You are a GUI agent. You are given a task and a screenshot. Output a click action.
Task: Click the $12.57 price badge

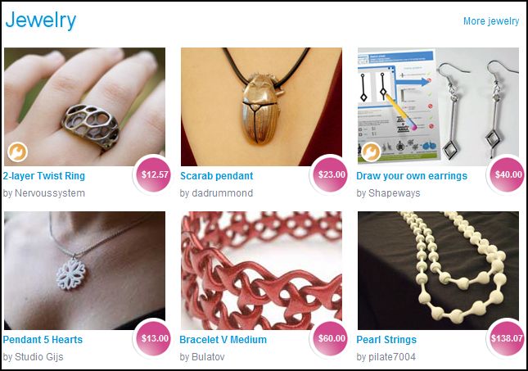(155, 174)
